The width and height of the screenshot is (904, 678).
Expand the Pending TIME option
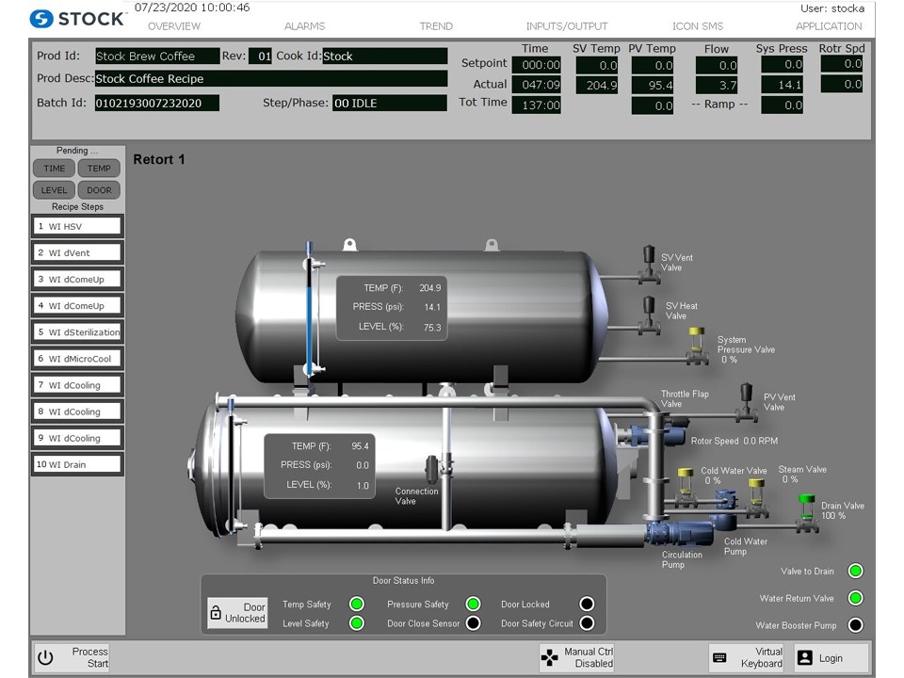click(54, 168)
